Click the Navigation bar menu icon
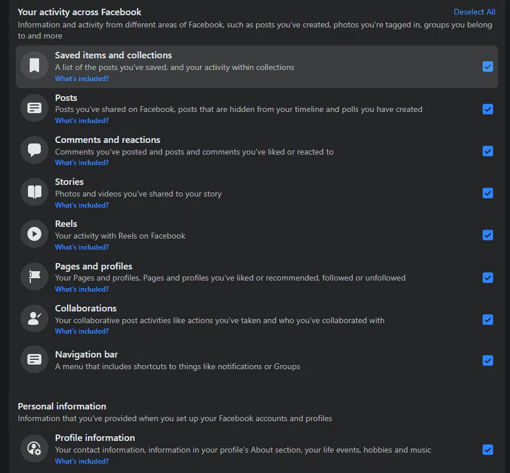Image resolution: width=510 pixels, height=473 pixels. point(34,359)
